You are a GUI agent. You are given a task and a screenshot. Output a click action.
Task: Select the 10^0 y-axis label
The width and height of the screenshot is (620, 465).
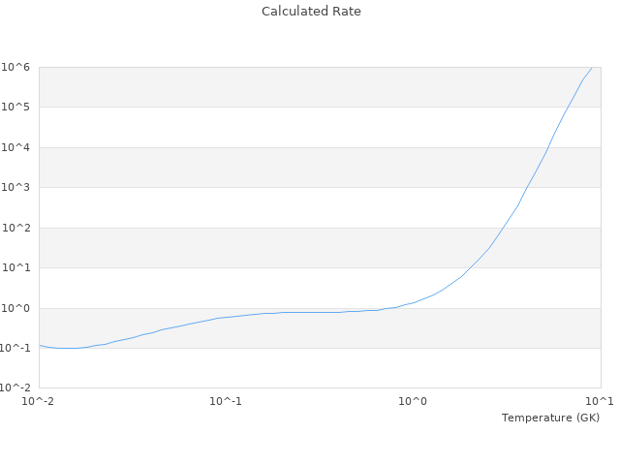pos(17,308)
